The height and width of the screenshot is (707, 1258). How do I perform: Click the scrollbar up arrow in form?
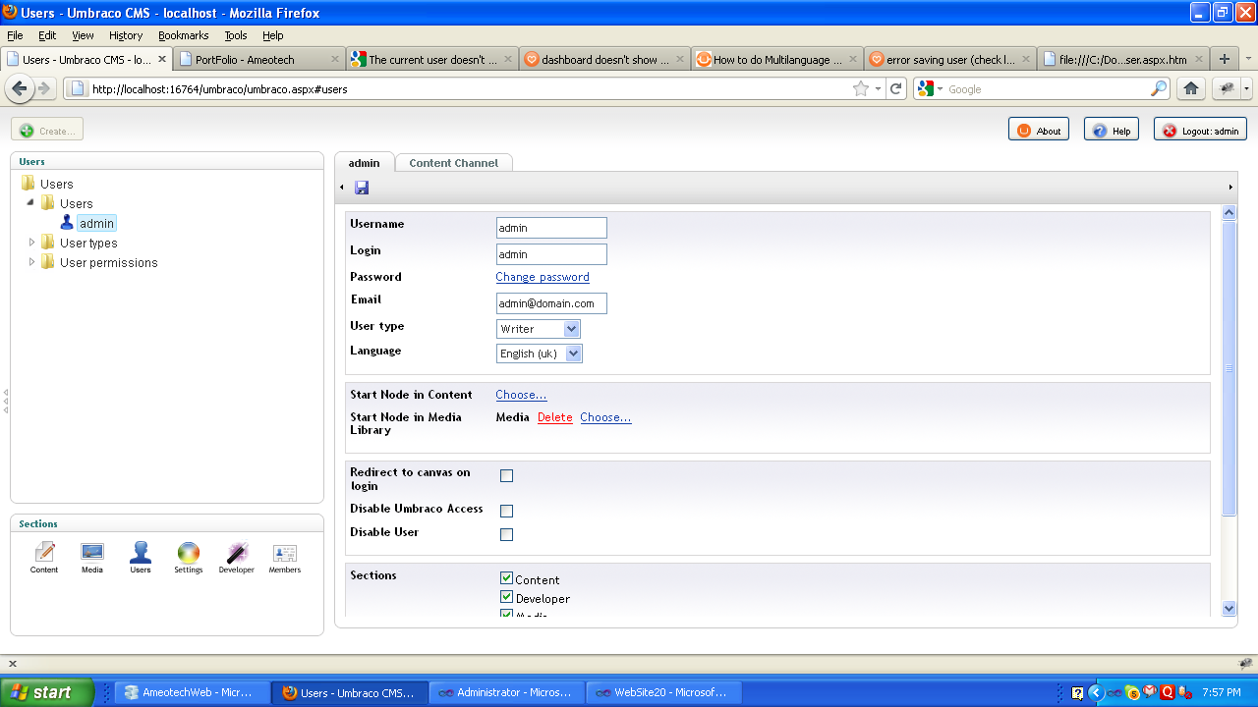pos(1229,212)
